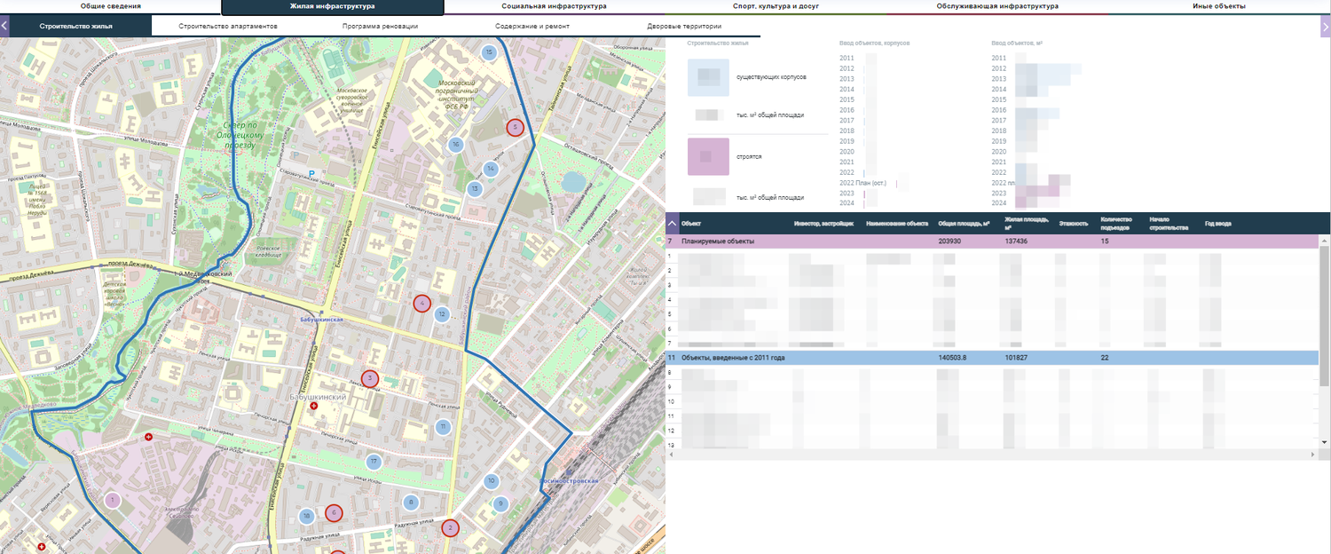Click the Год ввода column header

click(x=1217, y=224)
